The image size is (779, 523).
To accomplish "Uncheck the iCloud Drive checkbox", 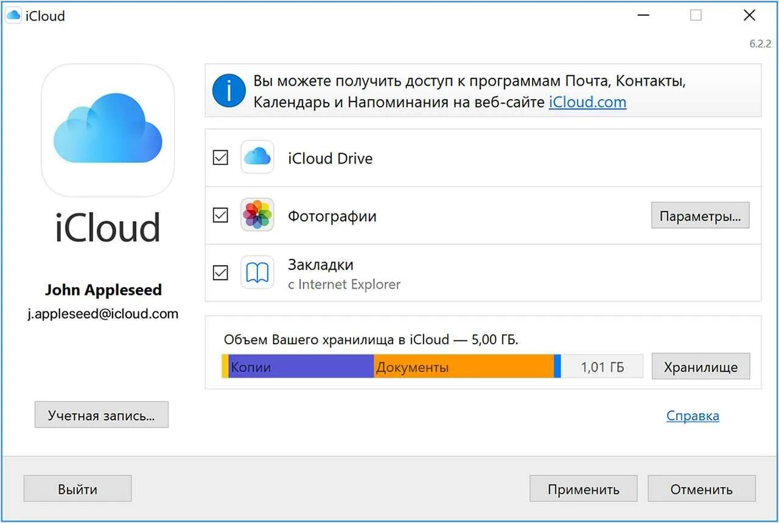I will click(x=220, y=158).
